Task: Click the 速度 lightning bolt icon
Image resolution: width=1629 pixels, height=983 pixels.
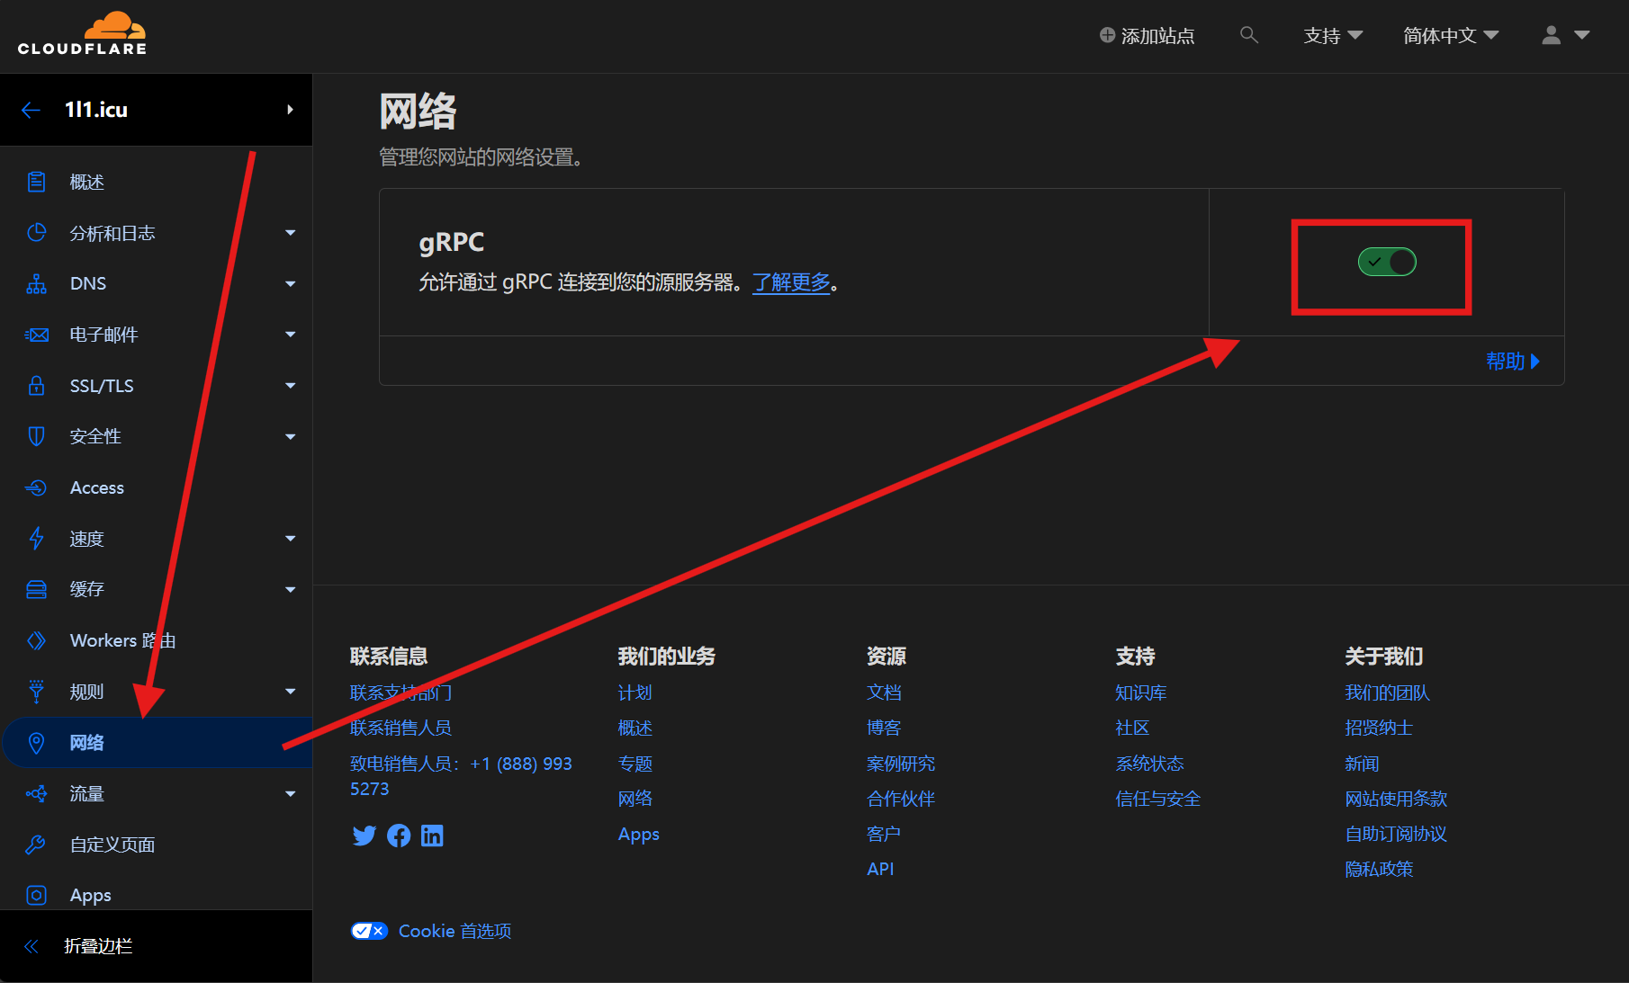Action: click(x=36, y=539)
